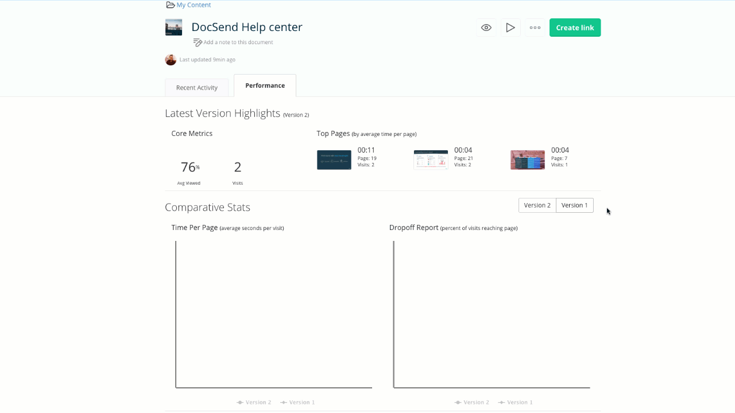This screenshot has width=735, height=413.
Task: Click the 00:04 time for page 7
Action: coord(560,150)
